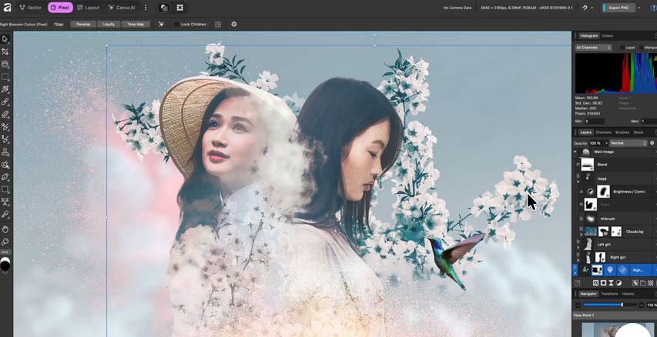Add adjustment via circle icon in Layers footer
The height and width of the screenshot is (337, 657).
pyautogui.click(x=618, y=283)
